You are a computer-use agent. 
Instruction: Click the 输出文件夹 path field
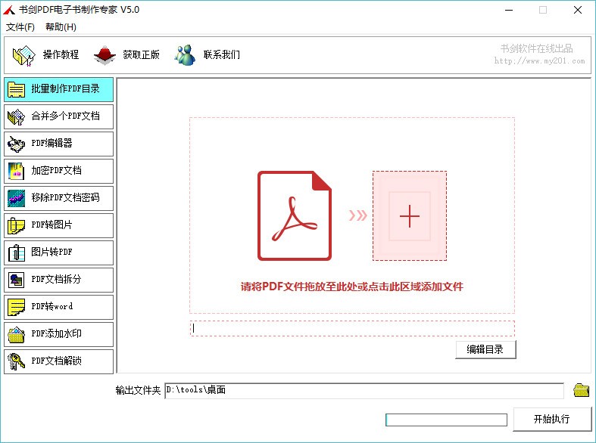[x=364, y=391]
